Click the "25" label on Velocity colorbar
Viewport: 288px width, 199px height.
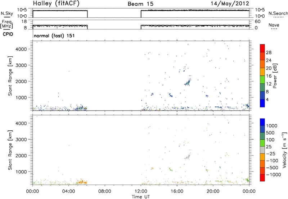tap(269, 147)
